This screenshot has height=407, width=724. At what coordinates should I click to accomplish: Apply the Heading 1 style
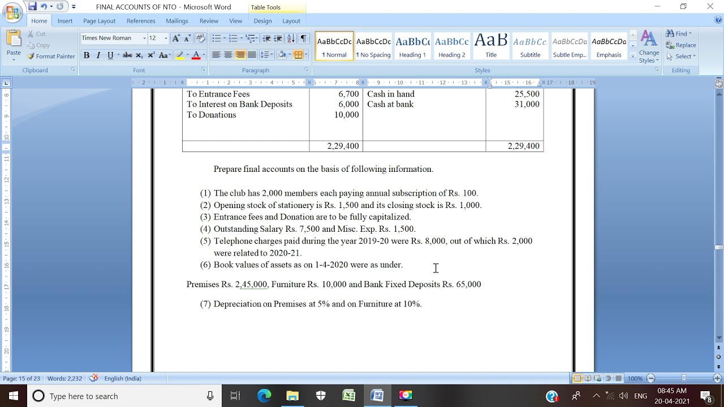coord(412,46)
